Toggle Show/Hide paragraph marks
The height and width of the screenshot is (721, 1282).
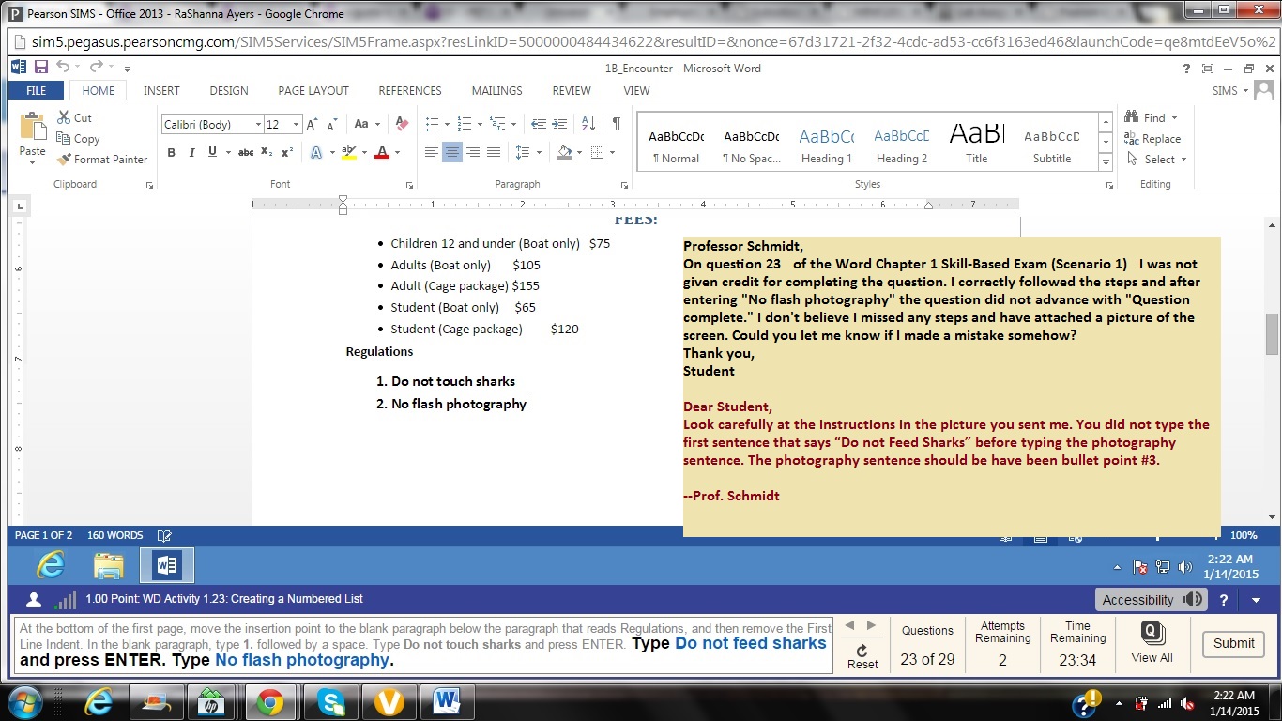[616, 124]
